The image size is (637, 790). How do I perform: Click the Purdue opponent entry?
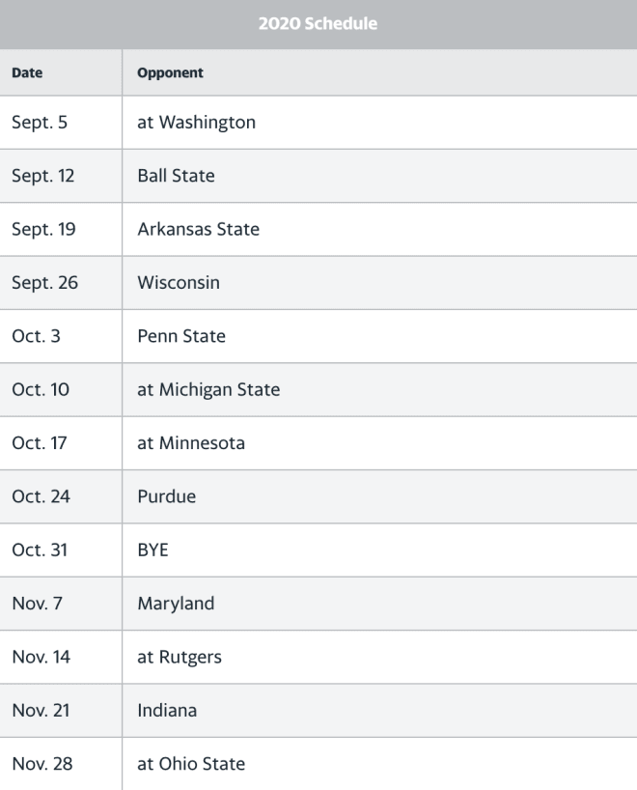166,496
